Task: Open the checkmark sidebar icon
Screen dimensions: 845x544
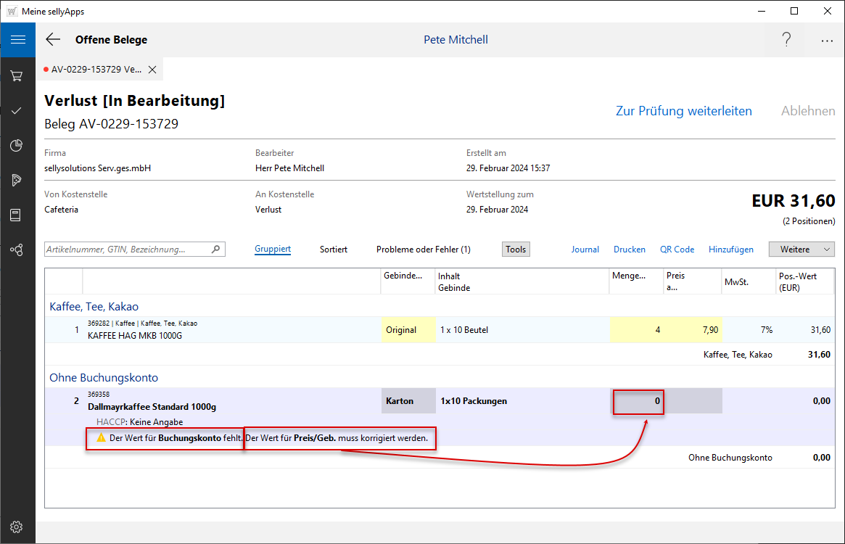Action: pos(17,110)
